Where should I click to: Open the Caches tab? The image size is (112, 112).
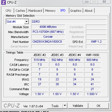(x=20, y=11)
